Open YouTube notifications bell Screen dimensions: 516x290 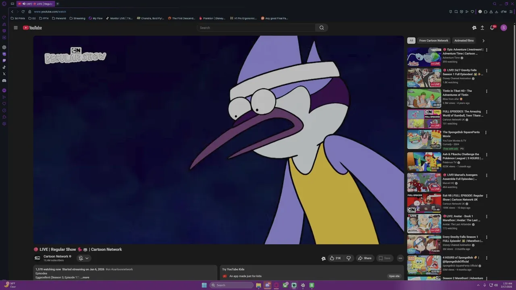pyautogui.click(x=492, y=28)
